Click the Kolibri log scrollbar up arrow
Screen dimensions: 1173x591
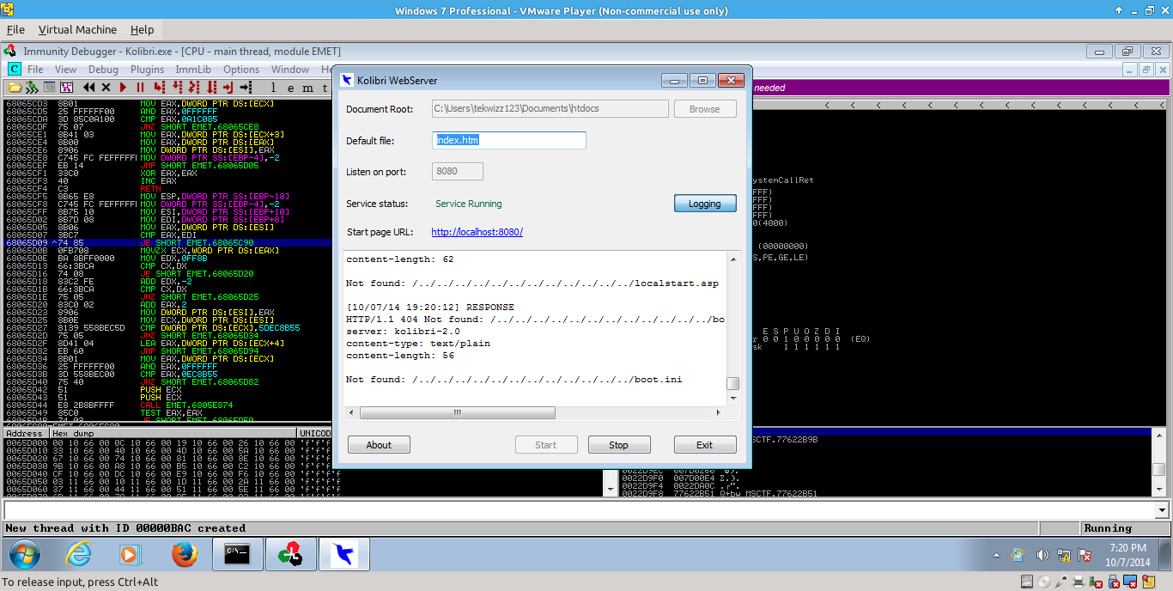733,259
